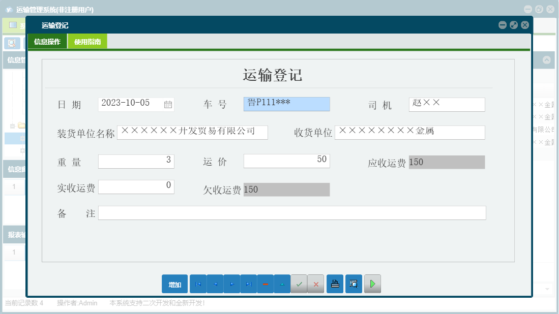The height and width of the screenshot is (314, 559).
Task: Jump to the first record navigation icon
Action: (198, 284)
